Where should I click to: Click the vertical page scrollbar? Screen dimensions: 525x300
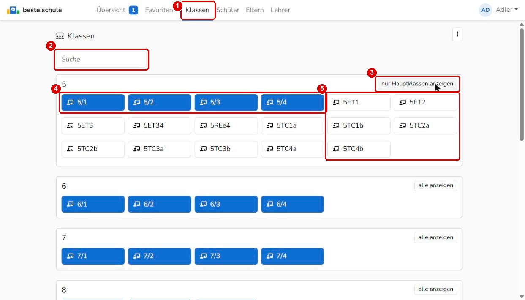click(x=522, y=85)
